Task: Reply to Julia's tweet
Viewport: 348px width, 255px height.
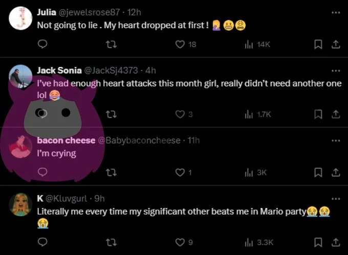Action: point(42,44)
